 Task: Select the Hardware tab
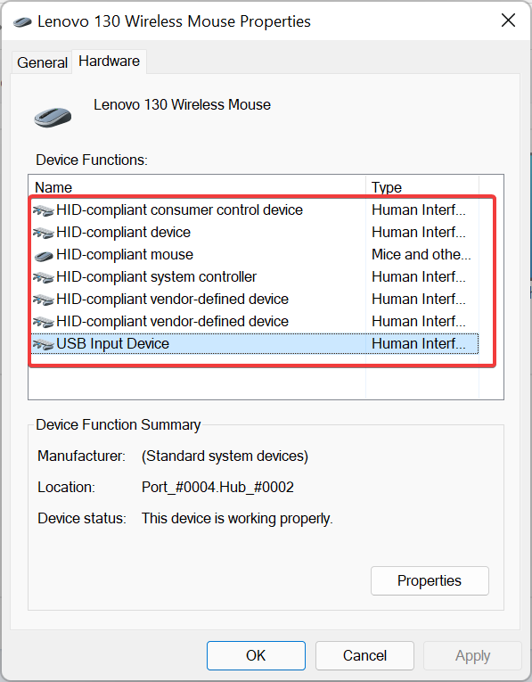pos(109,61)
